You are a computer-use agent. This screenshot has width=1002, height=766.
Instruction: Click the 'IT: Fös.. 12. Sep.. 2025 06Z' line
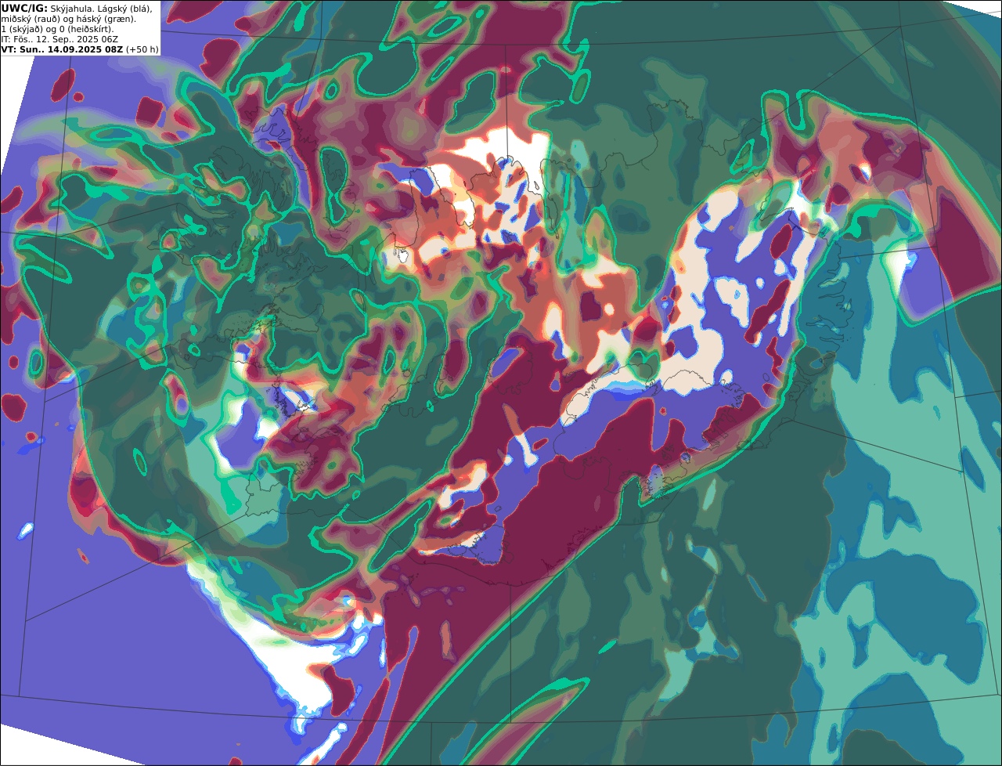[59, 39]
